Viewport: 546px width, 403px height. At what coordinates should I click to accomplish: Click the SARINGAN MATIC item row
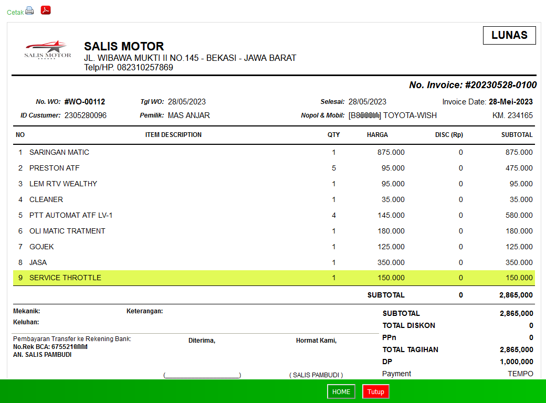coord(59,152)
